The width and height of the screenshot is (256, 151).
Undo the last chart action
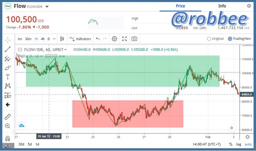pyautogui.click(x=98, y=39)
